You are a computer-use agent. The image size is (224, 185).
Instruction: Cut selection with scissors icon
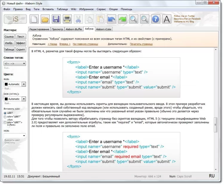(x=78, y=19)
